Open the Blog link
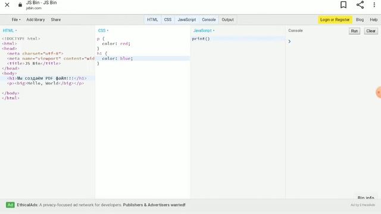Viewport: 381px width, 214px height. (x=360, y=20)
